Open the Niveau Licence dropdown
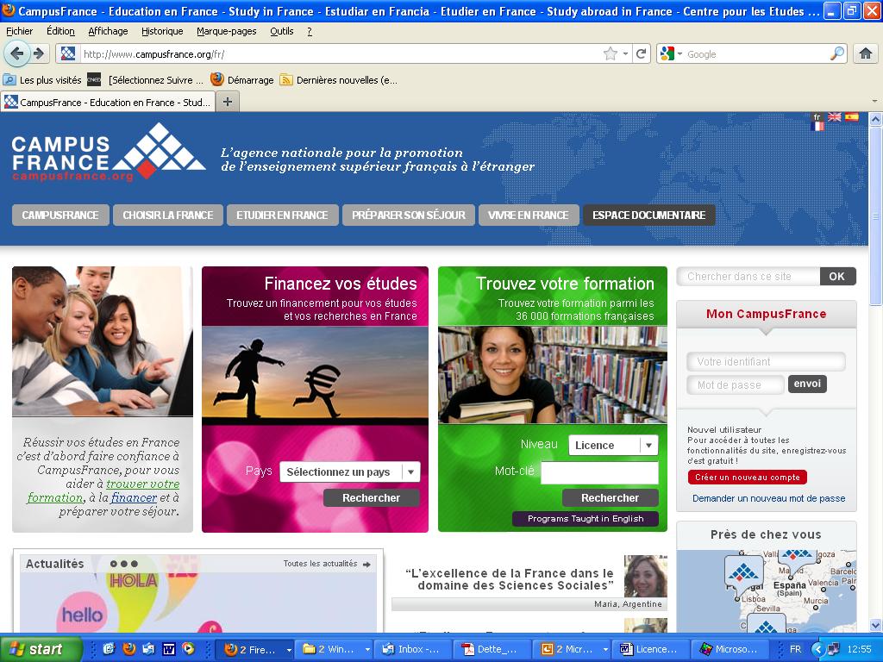Image resolution: width=883 pixels, height=662 pixels. (613, 445)
